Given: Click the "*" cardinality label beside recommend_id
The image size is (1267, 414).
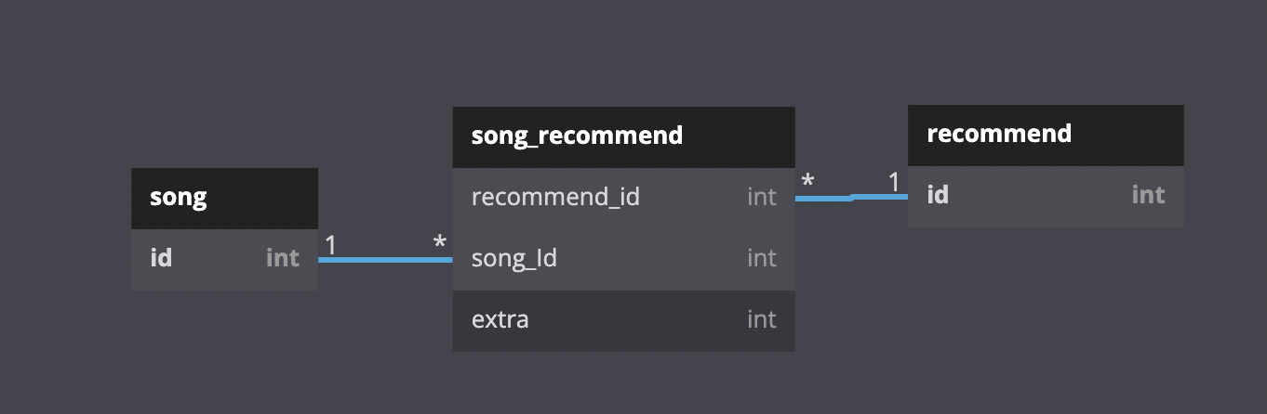Looking at the screenshot, I should (x=807, y=182).
